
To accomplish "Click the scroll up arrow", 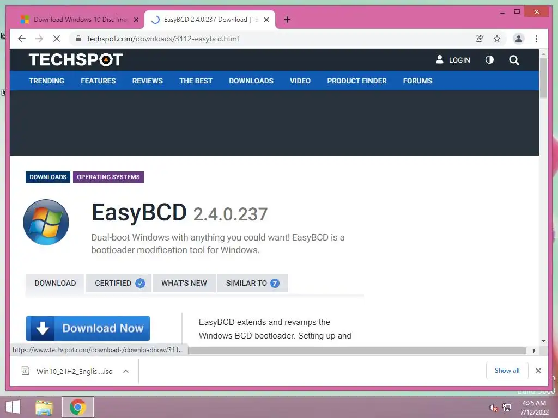I will pos(543,54).
